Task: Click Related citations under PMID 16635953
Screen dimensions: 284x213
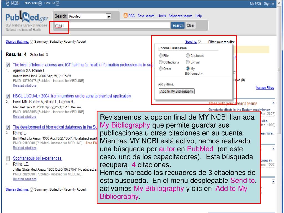Action: pyautogui.click(x=25, y=117)
